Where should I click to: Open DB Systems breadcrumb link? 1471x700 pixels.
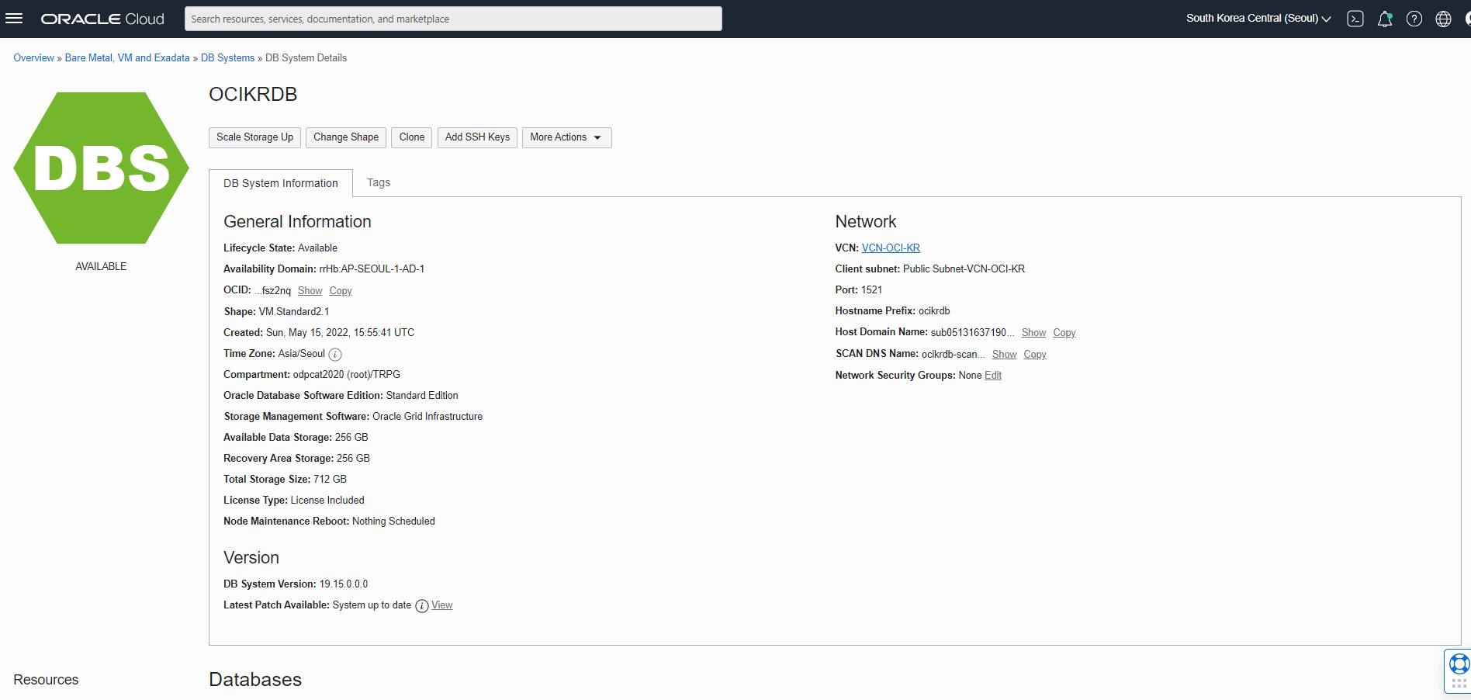coord(227,58)
